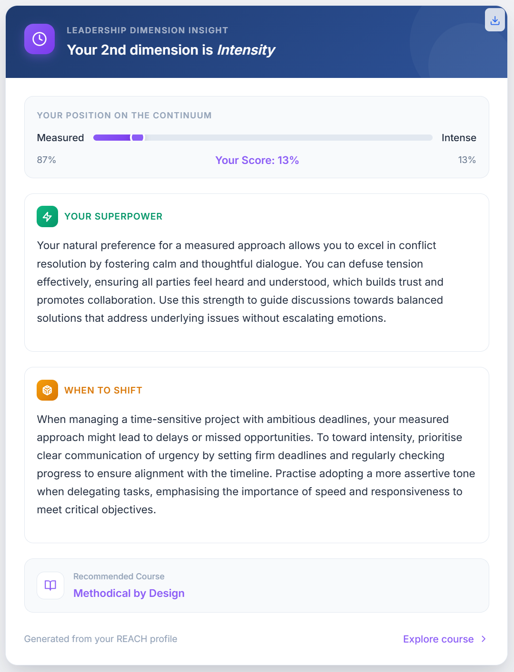514x672 pixels.
Task: Click the purple continuum slider handle
Action: [138, 137]
